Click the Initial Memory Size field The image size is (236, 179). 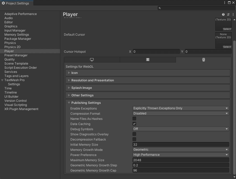click(181, 145)
